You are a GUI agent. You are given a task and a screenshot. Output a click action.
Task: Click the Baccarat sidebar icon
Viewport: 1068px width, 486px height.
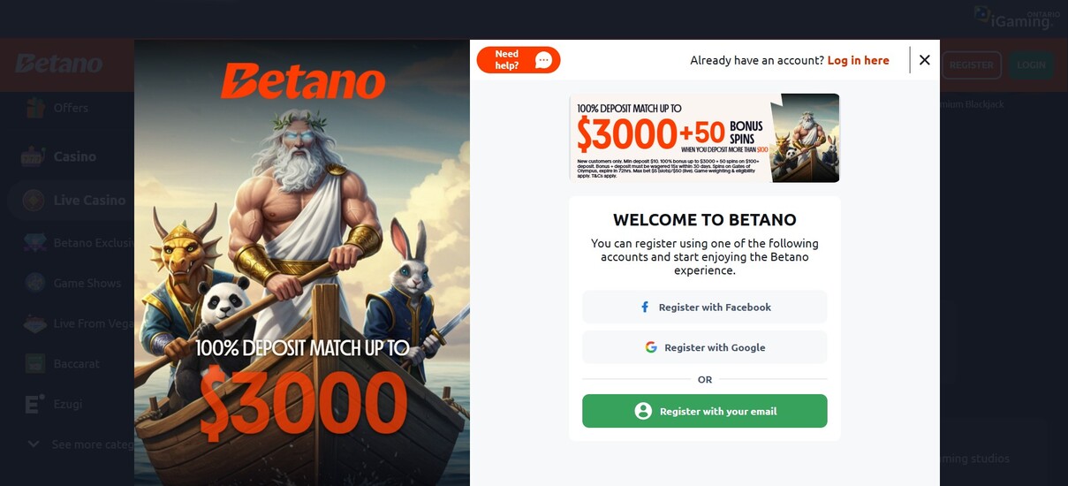(34, 363)
